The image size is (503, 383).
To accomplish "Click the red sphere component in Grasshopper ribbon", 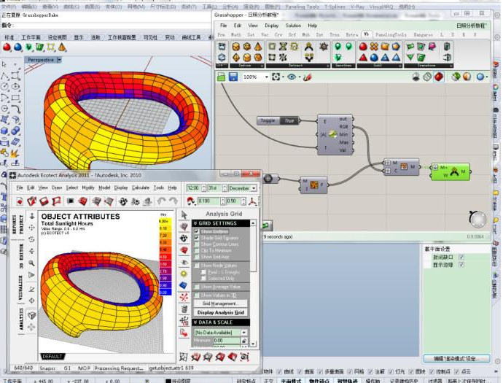I will coord(363,47).
